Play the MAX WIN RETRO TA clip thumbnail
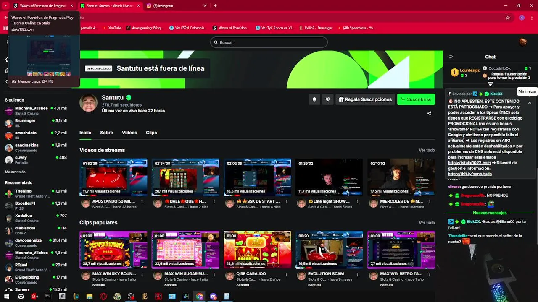This screenshot has height=302, width=538. [401, 250]
